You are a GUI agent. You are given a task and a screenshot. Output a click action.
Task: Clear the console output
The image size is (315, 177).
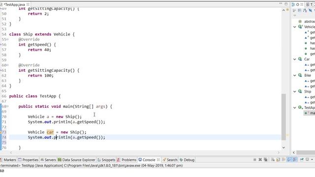pyautogui.click(x=273, y=160)
